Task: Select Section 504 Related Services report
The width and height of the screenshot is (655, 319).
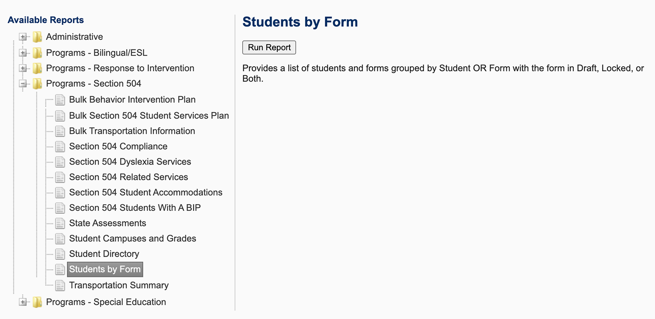Action: [128, 177]
